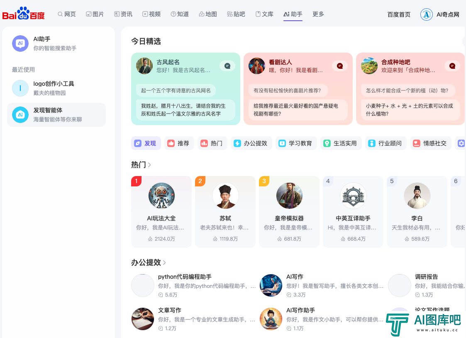
Task: Ask the 我姓赵，腊月十八出生 naming prompt
Action: pyautogui.click(x=185, y=110)
